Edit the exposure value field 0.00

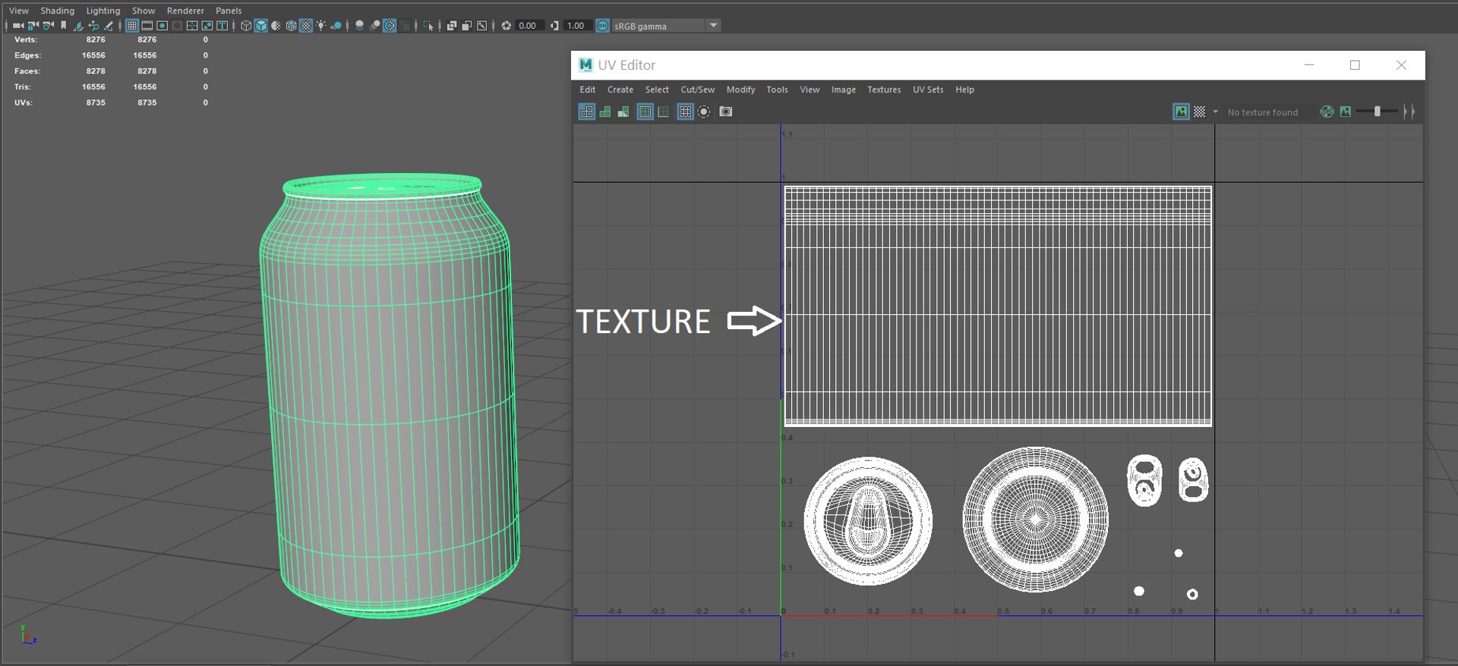pyautogui.click(x=529, y=26)
